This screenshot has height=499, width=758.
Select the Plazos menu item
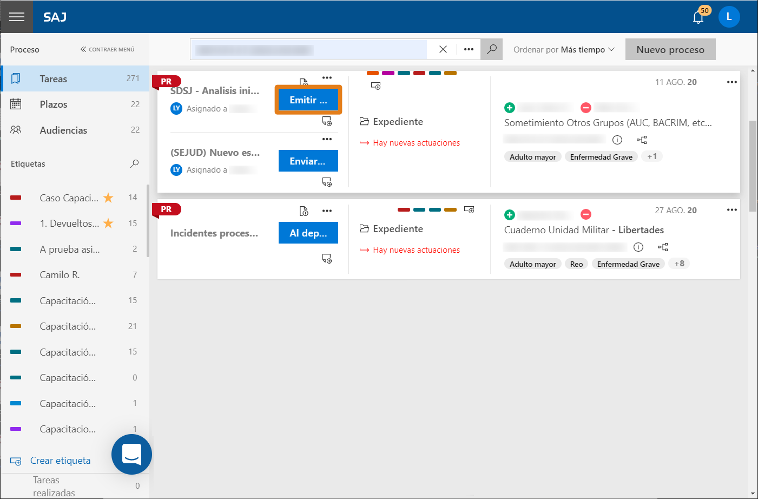click(x=75, y=104)
